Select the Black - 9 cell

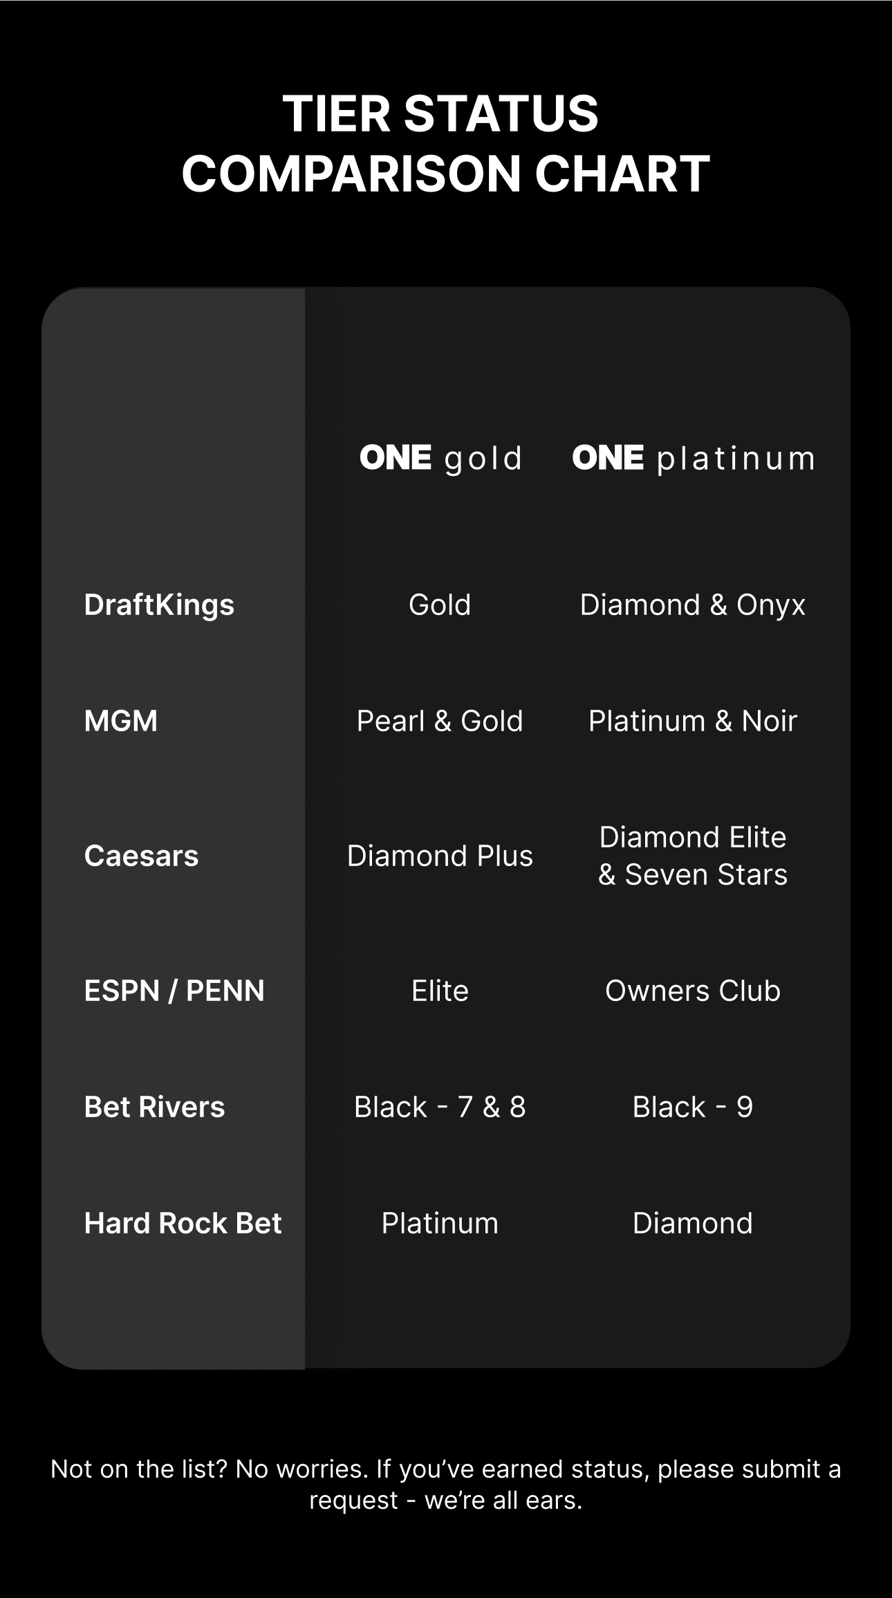(693, 1107)
